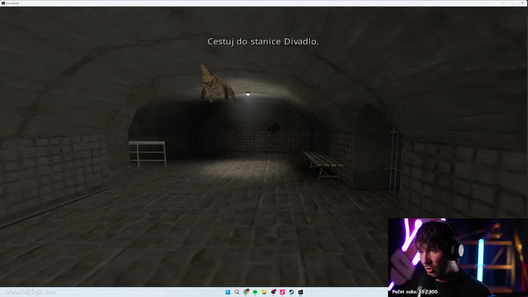This screenshot has width=528, height=297.
Task: Open File Explorer folder icon
Action: click(264, 292)
